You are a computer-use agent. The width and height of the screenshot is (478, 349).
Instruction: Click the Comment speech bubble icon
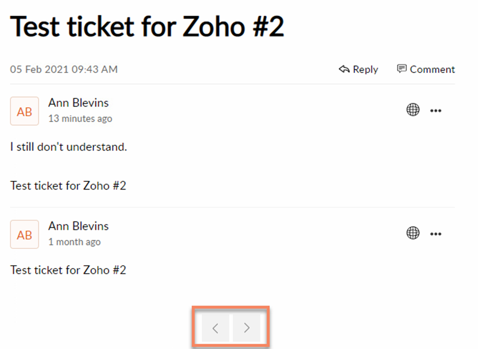click(x=402, y=69)
